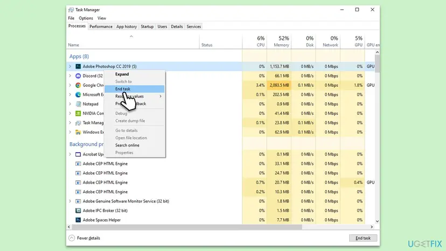Screen dimensions: 446x251
Task: Switch to the Services tab
Action: [x=194, y=26]
